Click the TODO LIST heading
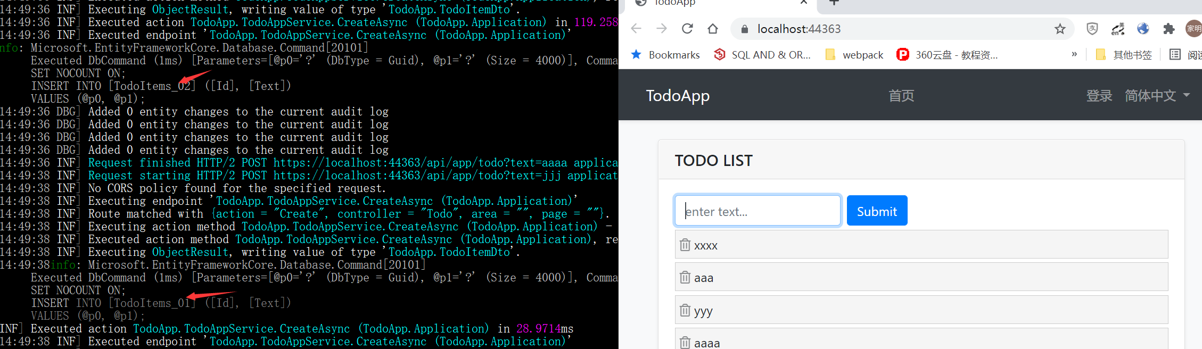 coord(713,161)
